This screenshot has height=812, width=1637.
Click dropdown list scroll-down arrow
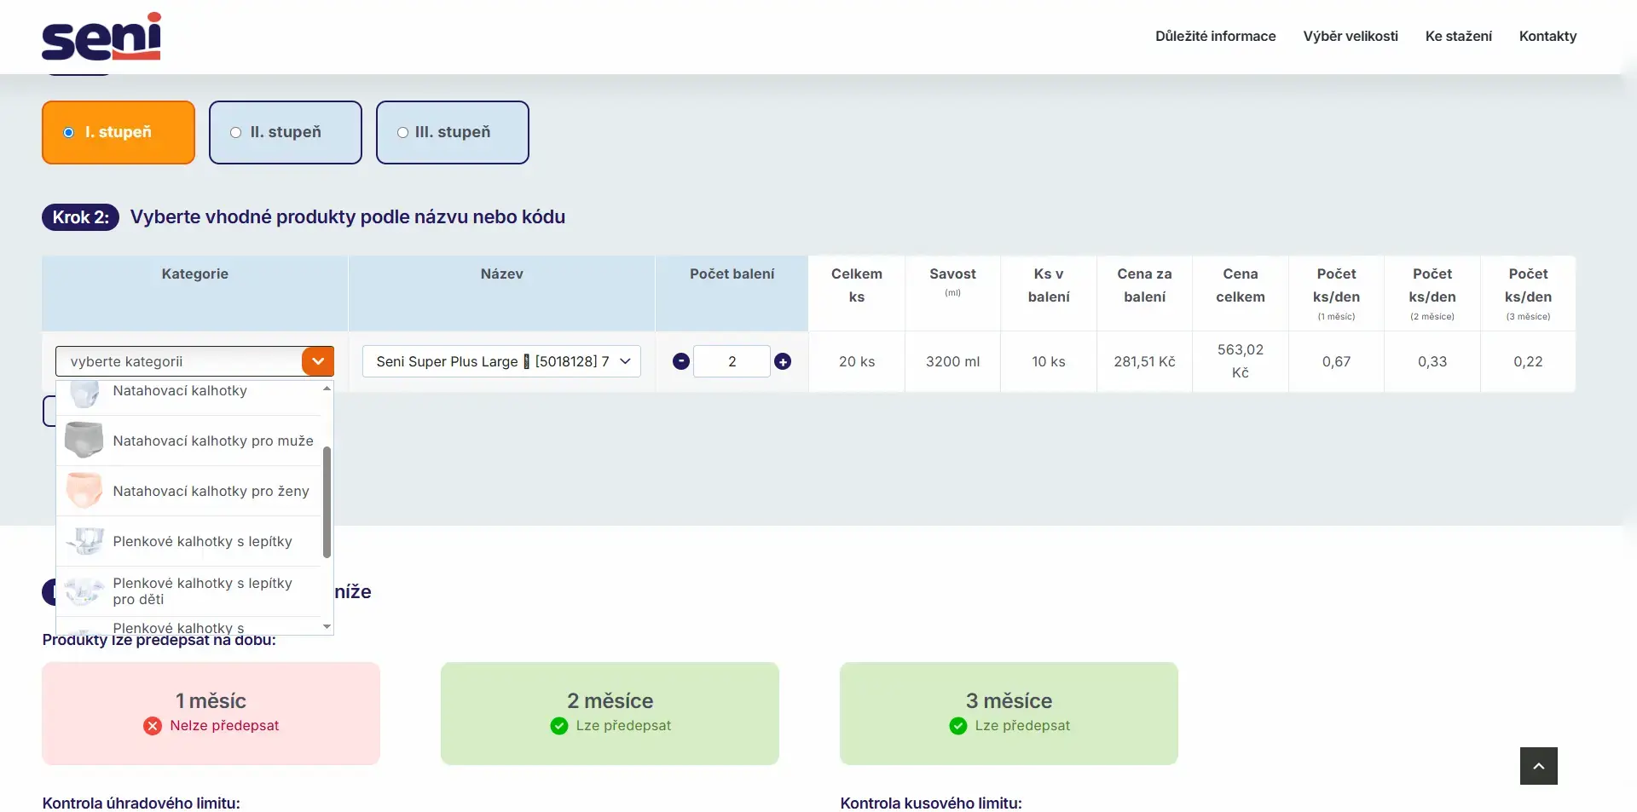tap(327, 627)
